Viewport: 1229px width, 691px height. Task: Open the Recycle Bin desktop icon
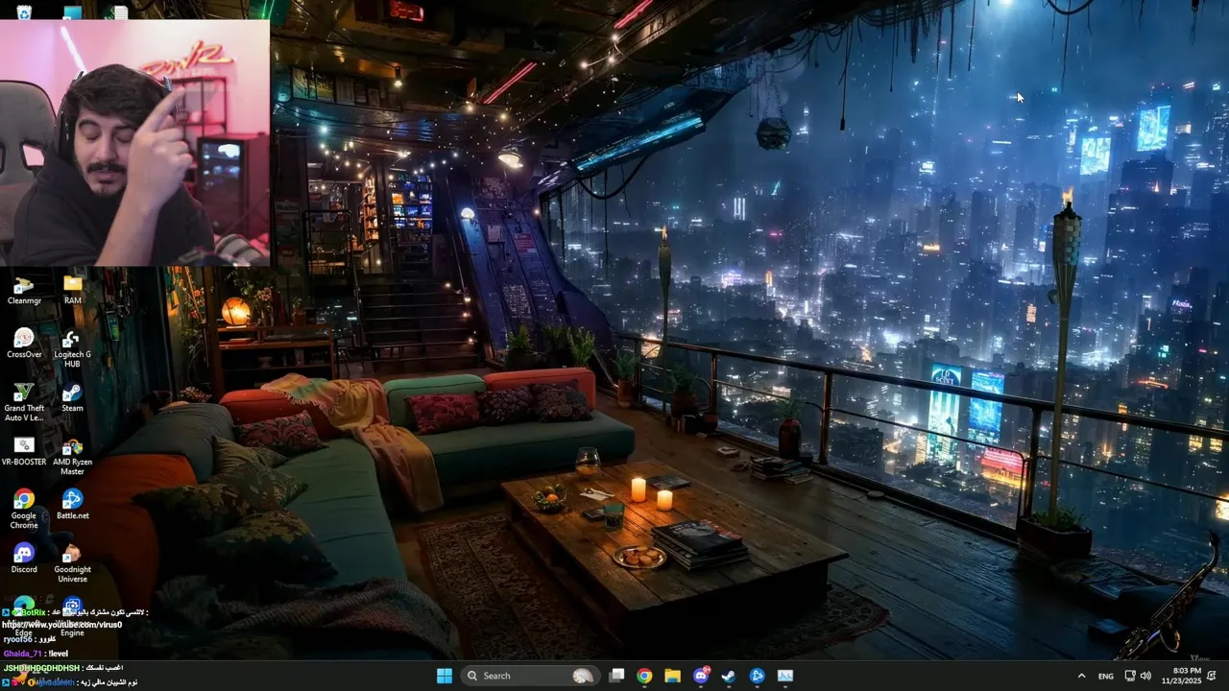coord(24,12)
